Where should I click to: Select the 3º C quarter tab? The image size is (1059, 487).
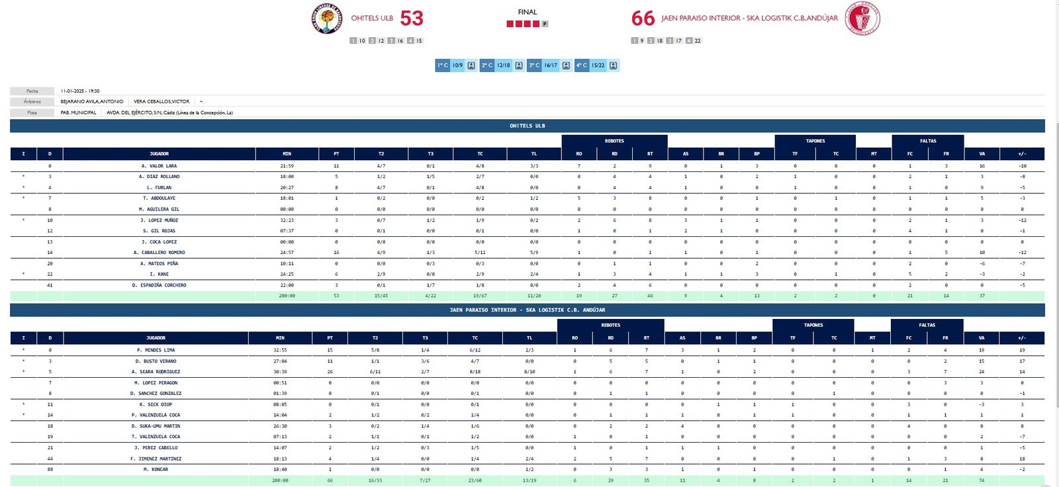[x=534, y=66]
